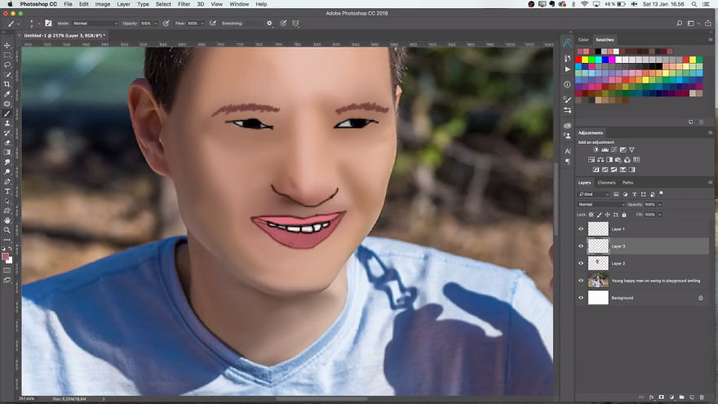Click the delete layer trash icon
This screenshot has height=404, width=718.
tap(701, 397)
